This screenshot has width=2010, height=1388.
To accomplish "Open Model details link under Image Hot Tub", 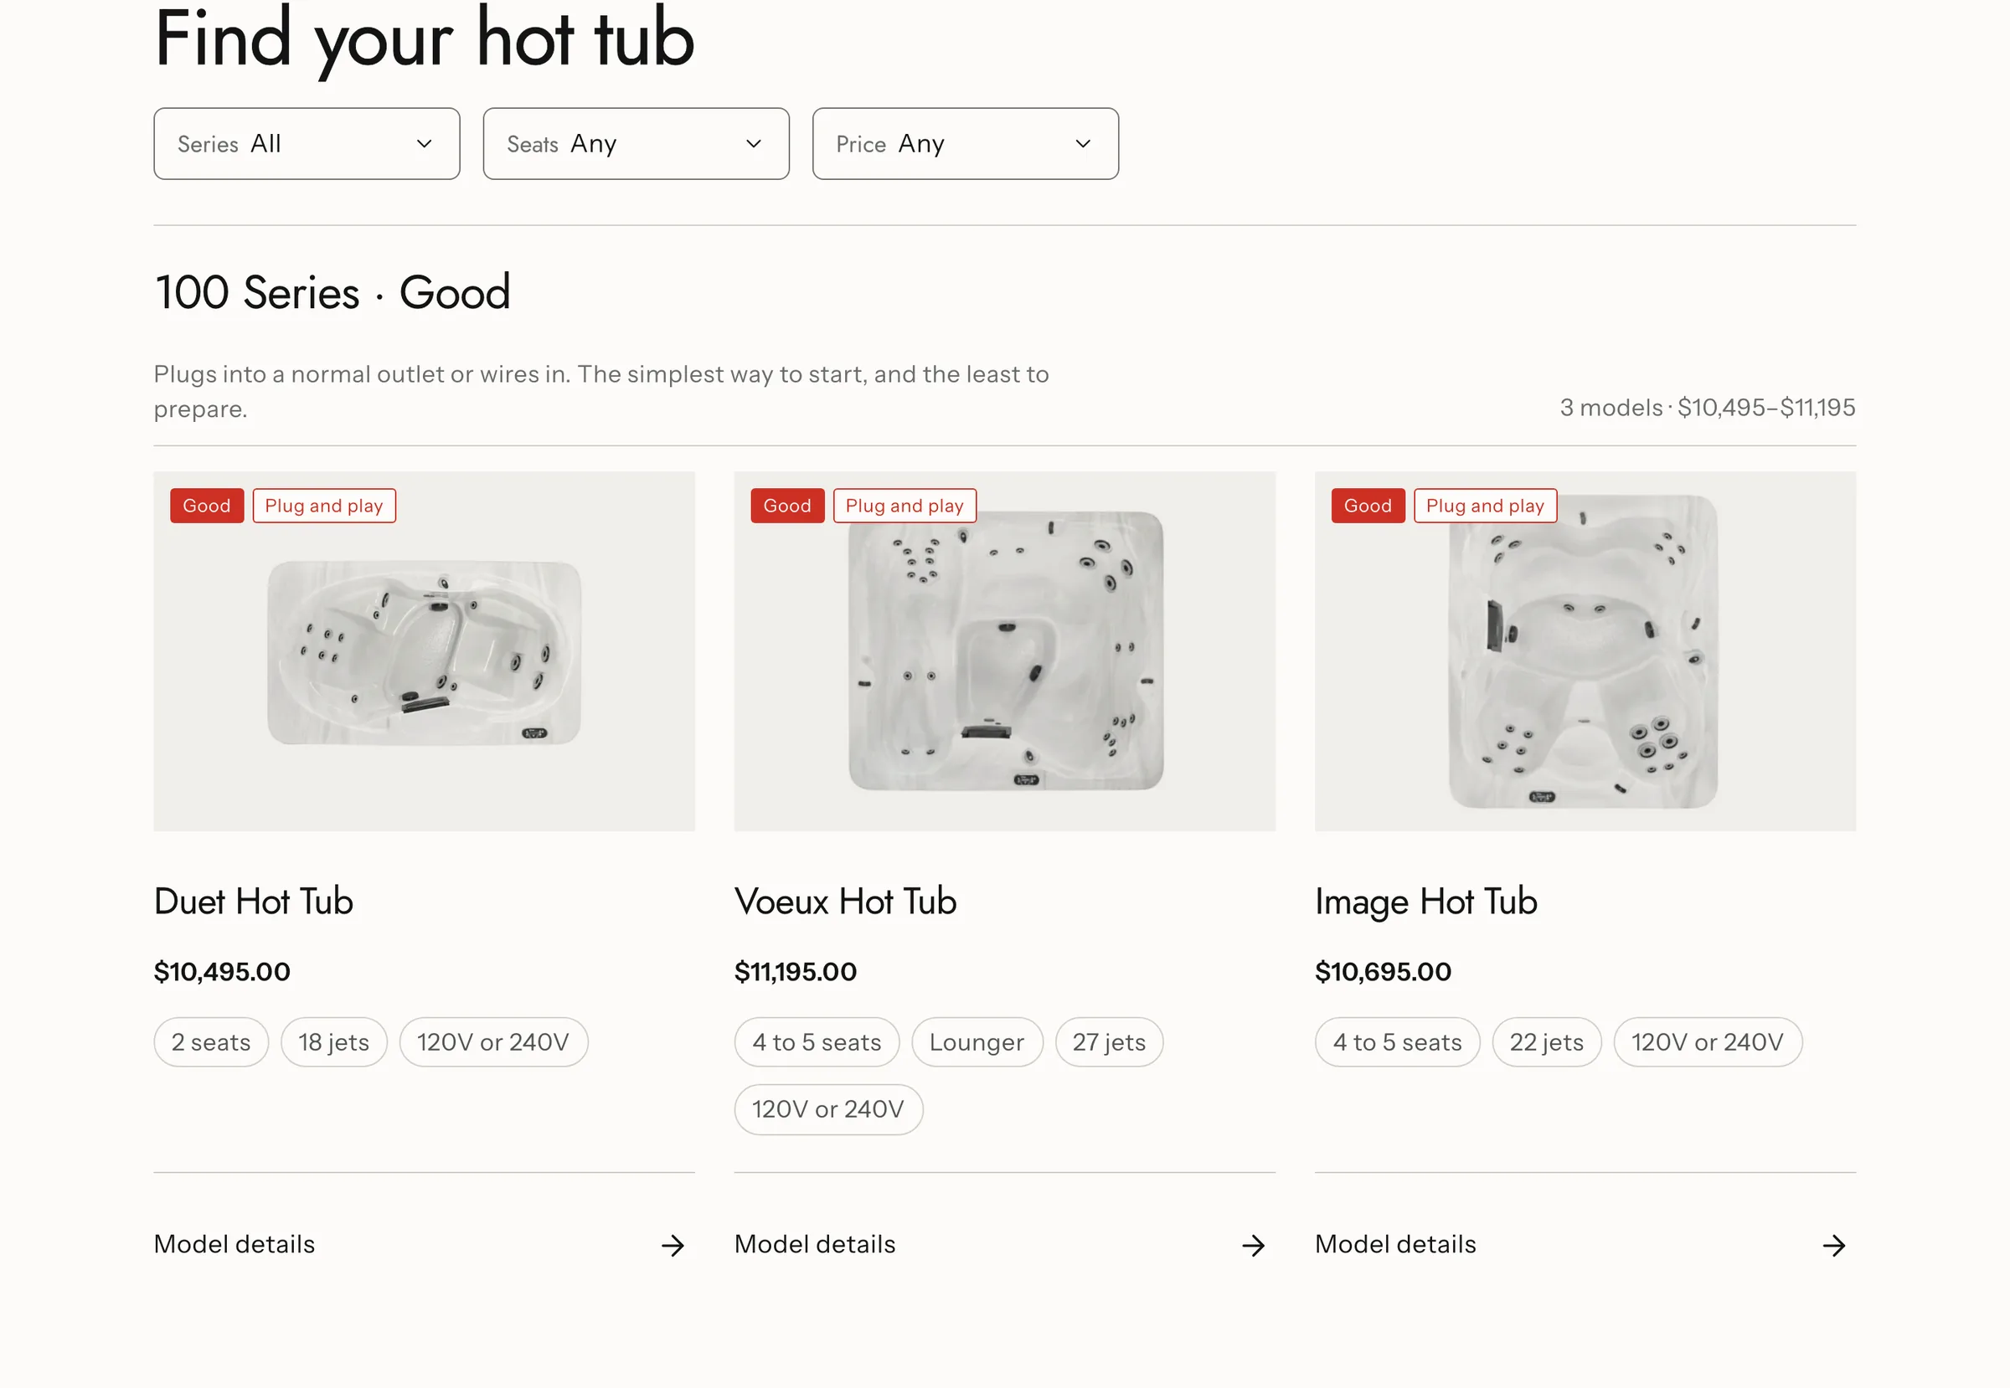I will pyautogui.click(x=1394, y=1245).
